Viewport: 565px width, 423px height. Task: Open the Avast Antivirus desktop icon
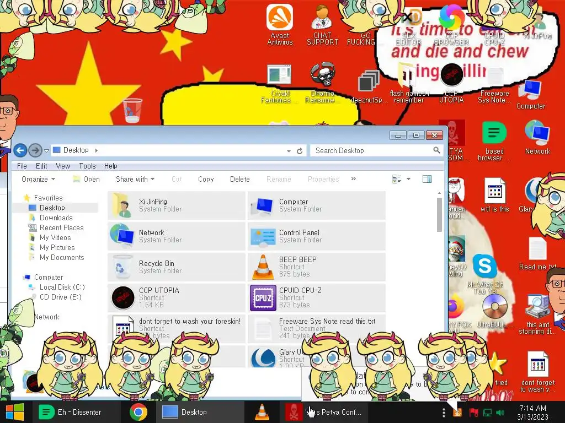point(280,24)
